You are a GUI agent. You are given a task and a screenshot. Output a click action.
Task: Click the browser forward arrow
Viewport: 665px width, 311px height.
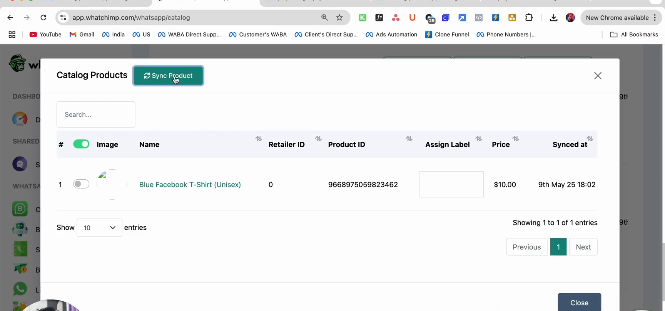click(x=27, y=18)
